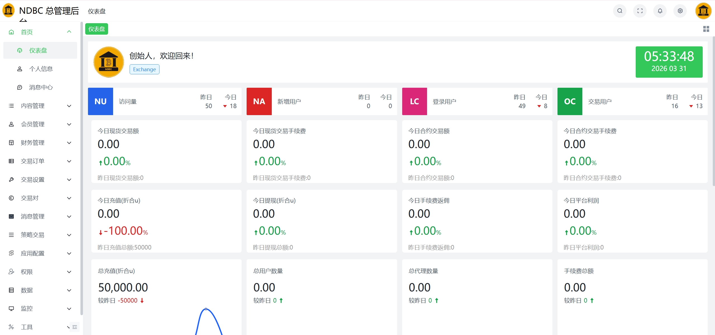Click the blue NU 访问量 tile
This screenshot has width=715, height=335.
101,101
